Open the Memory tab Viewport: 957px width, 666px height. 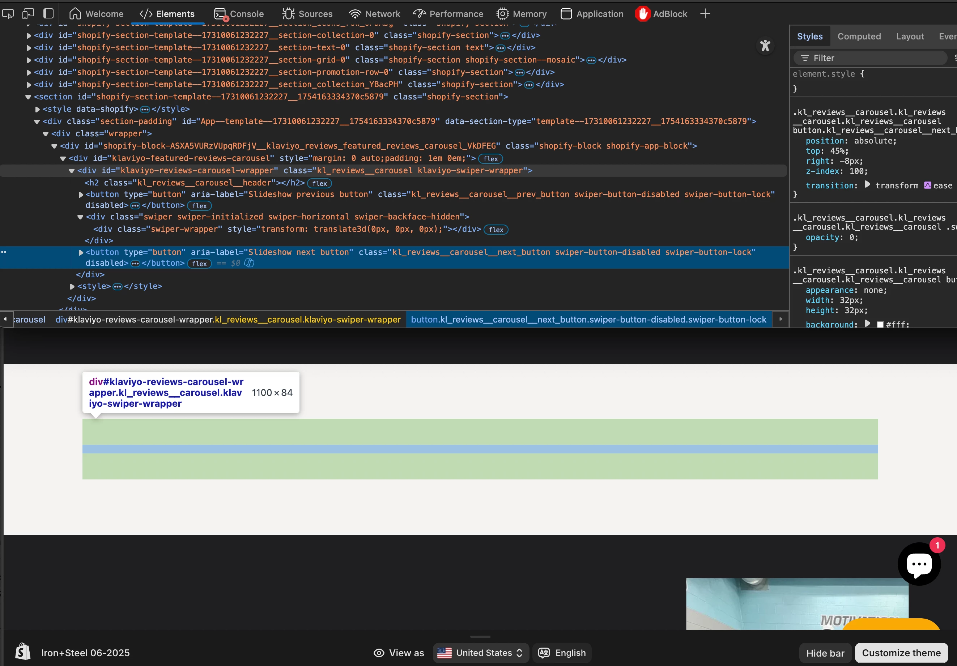pos(522,14)
